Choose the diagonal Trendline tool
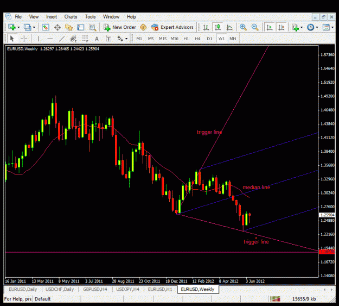 [x=62, y=39]
